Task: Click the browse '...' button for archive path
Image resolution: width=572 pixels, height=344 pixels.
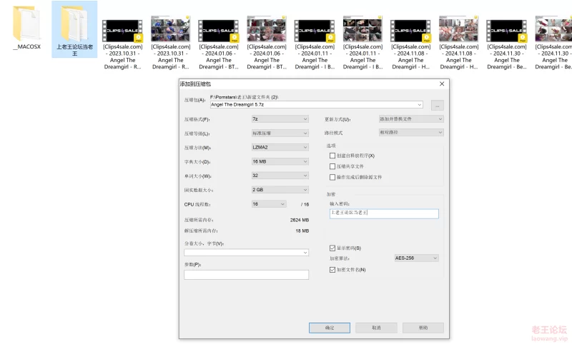Action: 437,105
